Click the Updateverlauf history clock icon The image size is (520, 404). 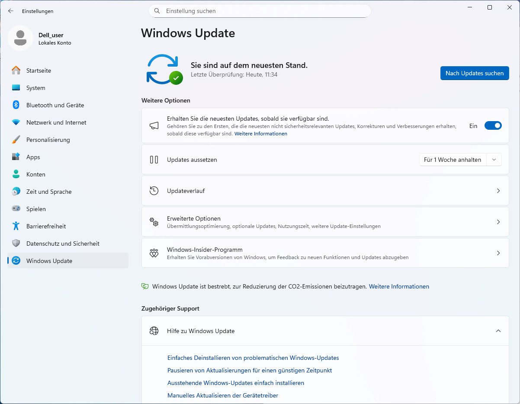(x=154, y=191)
